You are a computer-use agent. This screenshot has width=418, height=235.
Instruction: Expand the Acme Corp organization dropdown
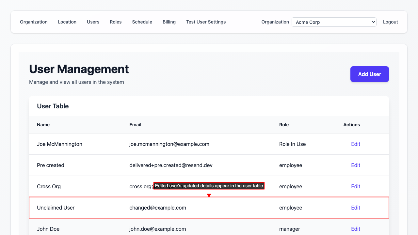[x=334, y=22]
